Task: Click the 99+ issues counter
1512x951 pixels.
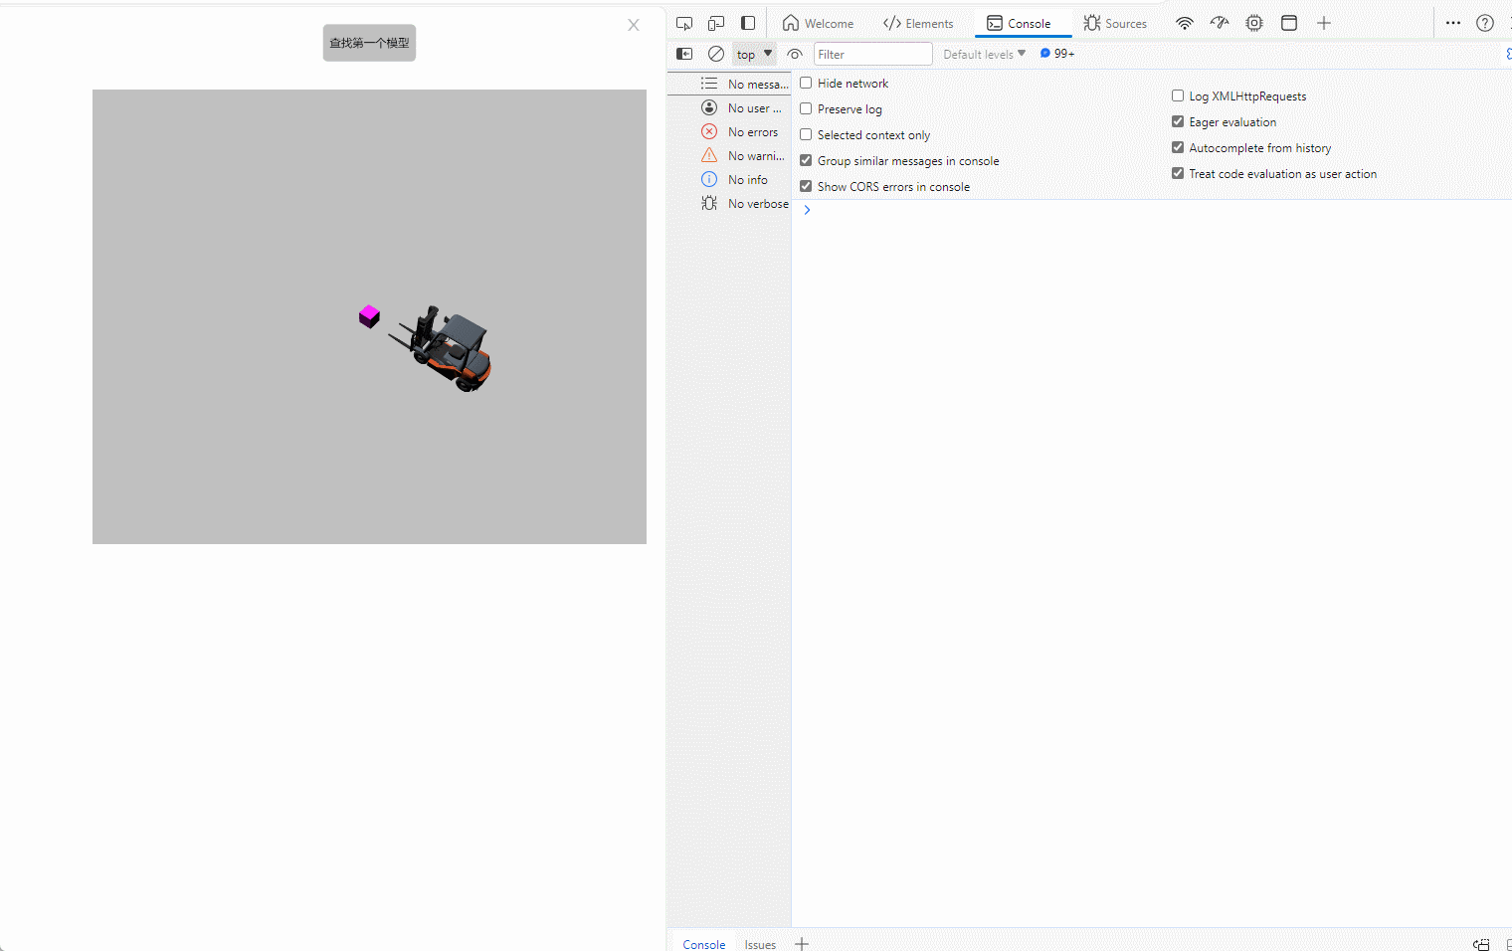Action: coord(1057,54)
